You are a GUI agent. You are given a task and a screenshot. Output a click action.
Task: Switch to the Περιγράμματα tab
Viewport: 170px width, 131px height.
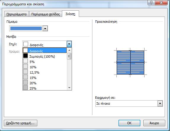click(17, 14)
